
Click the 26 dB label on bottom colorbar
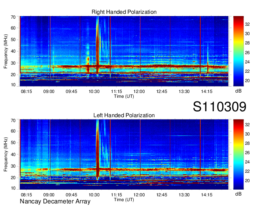click(247, 153)
